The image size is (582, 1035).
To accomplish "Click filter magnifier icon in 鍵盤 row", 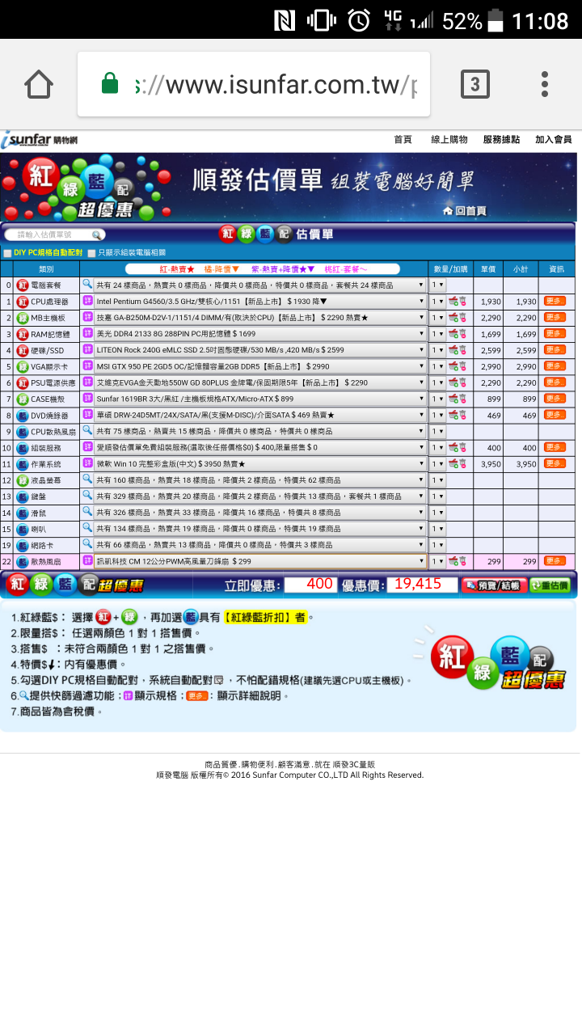I will tap(87, 495).
